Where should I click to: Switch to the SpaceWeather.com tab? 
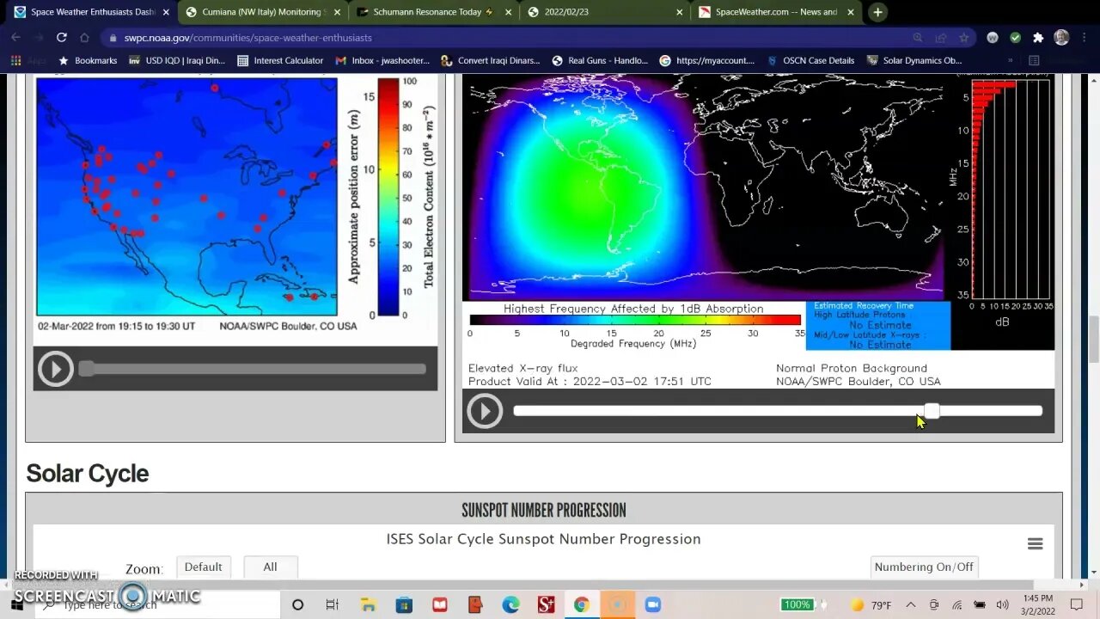point(776,12)
